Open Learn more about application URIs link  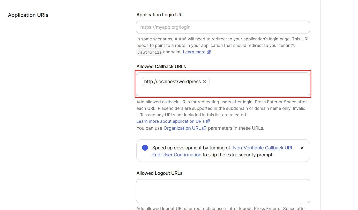click(170, 121)
